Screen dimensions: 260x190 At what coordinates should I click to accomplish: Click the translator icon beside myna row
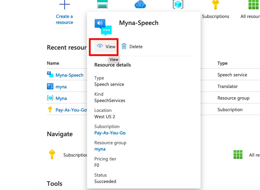pyautogui.click(x=50, y=86)
